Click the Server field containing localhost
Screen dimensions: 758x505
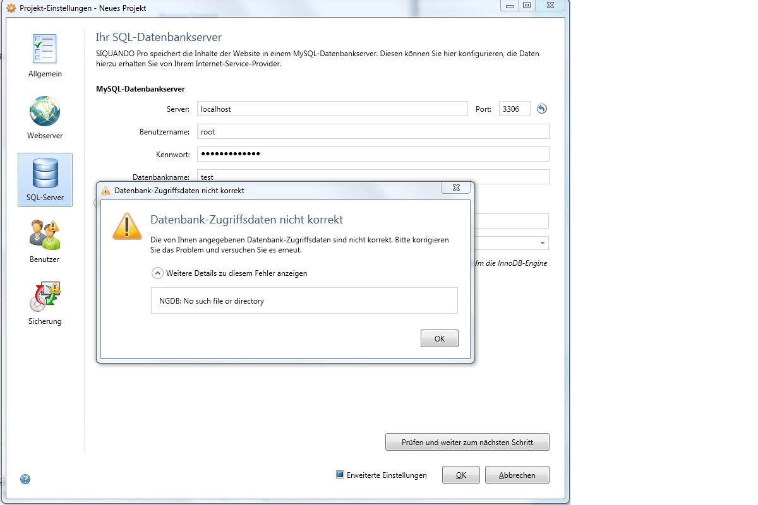click(x=332, y=109)
